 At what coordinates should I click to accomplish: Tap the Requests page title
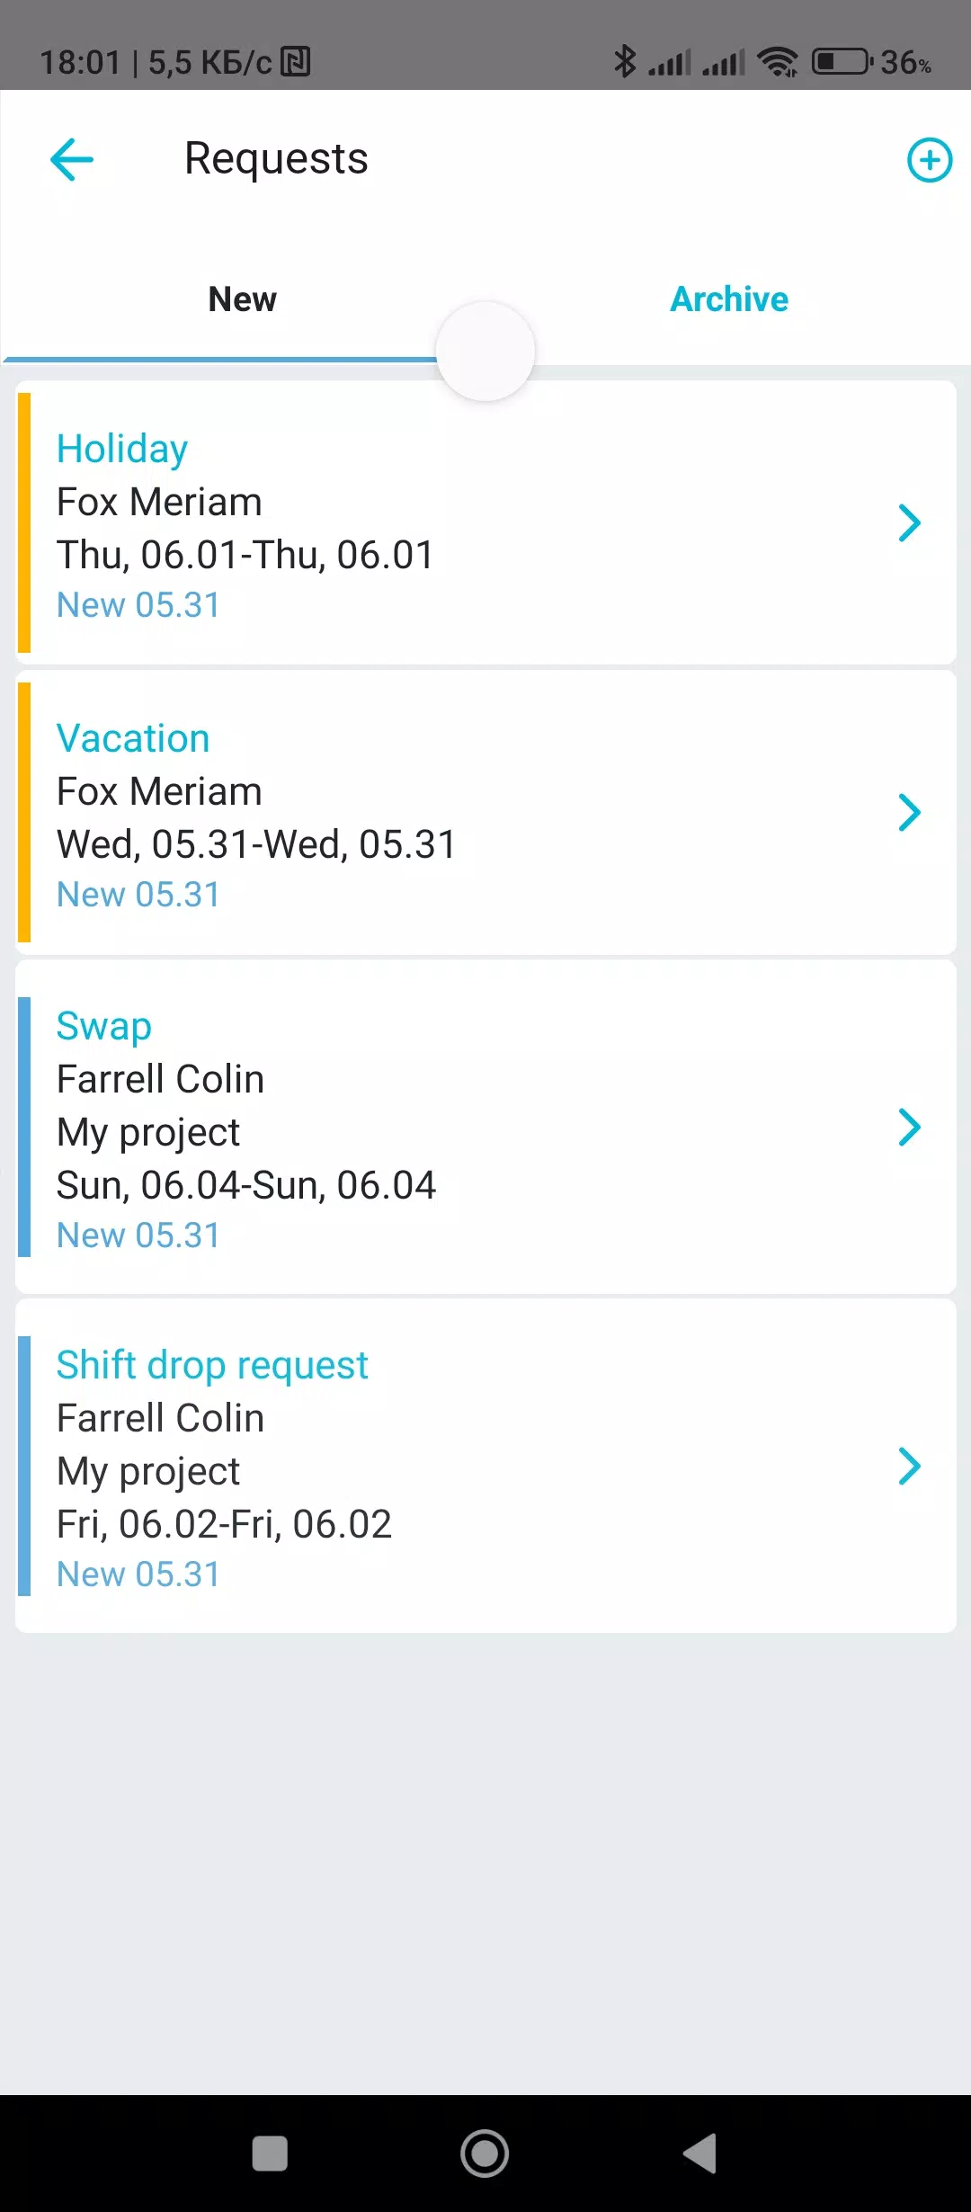pyautogui.click(x=276, y=159)
